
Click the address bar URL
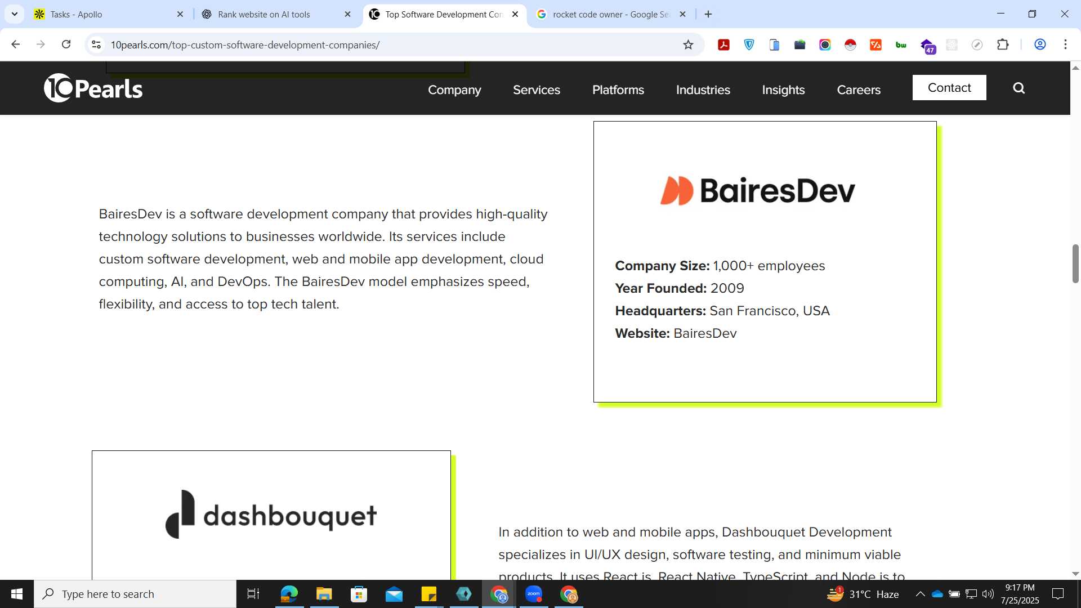pyautogui.click(x=245, y=44)
